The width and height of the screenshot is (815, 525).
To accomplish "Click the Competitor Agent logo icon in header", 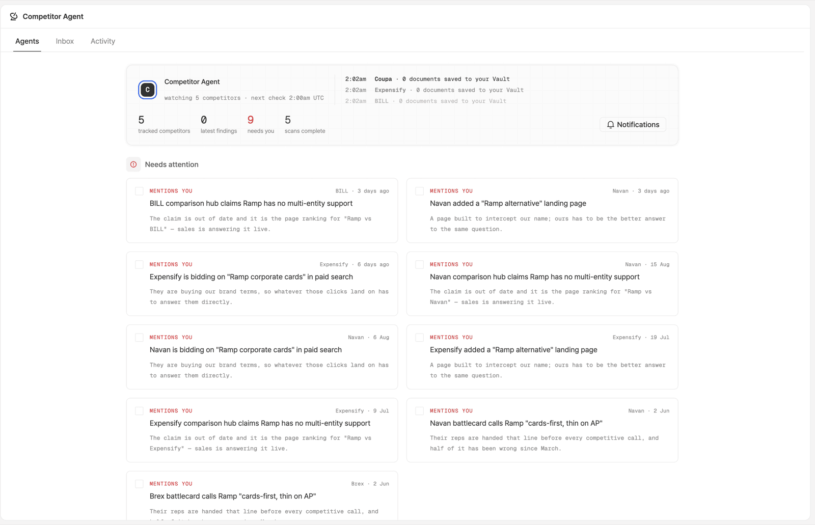I will [14, 16].
